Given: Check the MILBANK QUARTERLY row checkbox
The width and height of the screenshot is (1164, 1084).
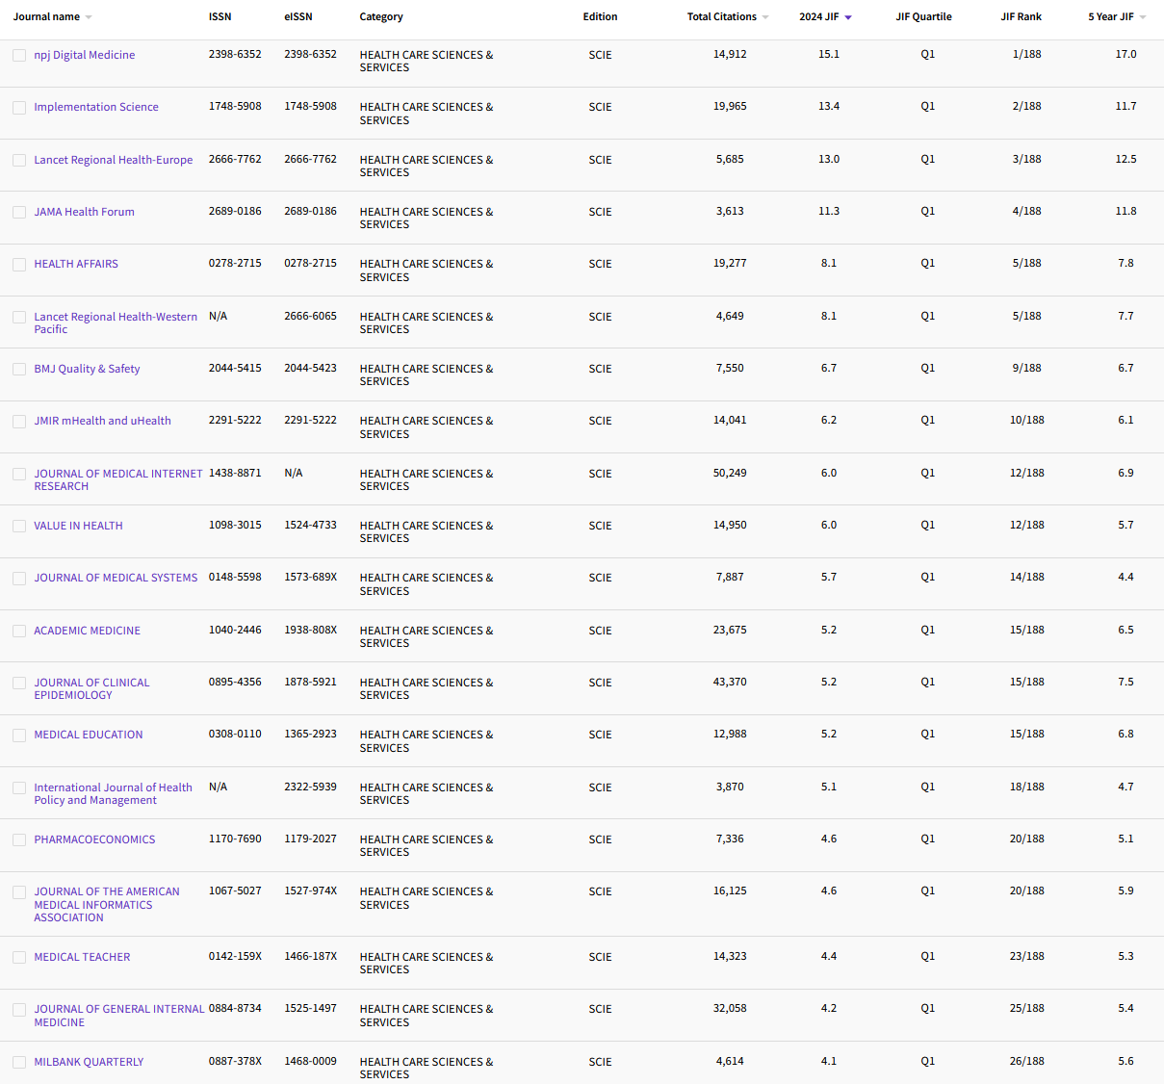Looking at the screenshot, I should (x=19, y=1062).
